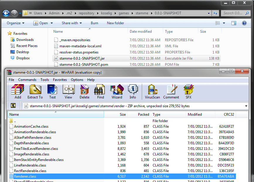Click the Burn button
The width and height of the screenshot is (254, 182).
94,23
